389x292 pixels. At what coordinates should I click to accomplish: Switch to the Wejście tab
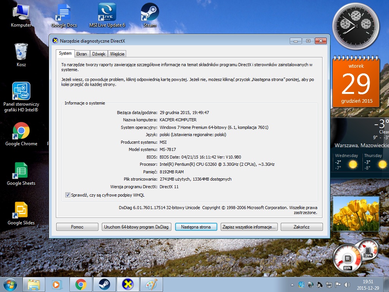(x=117, y=54)
